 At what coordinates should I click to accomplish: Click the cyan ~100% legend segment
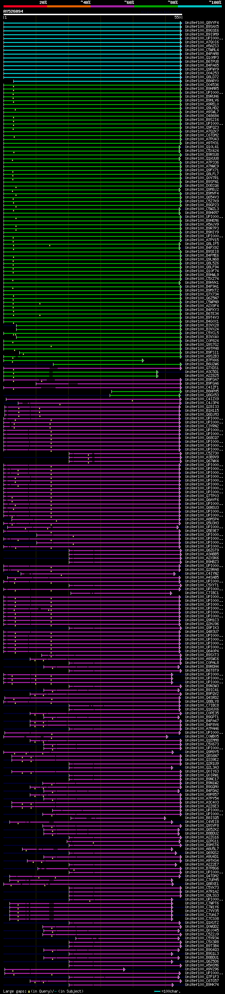click(200, 6)
